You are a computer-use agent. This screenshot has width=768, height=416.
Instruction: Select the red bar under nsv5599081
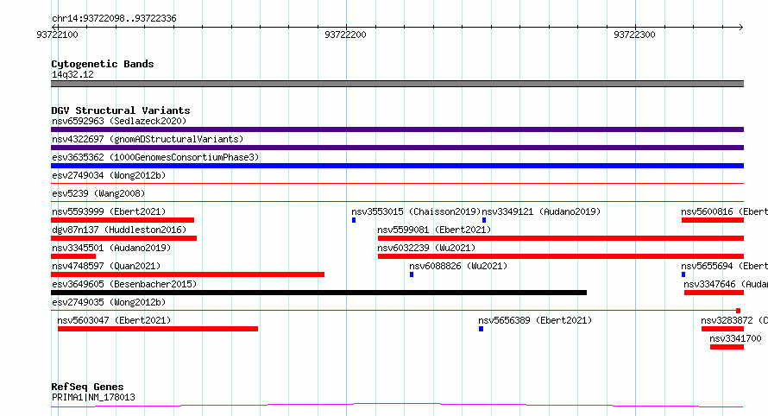click(561, 238)
